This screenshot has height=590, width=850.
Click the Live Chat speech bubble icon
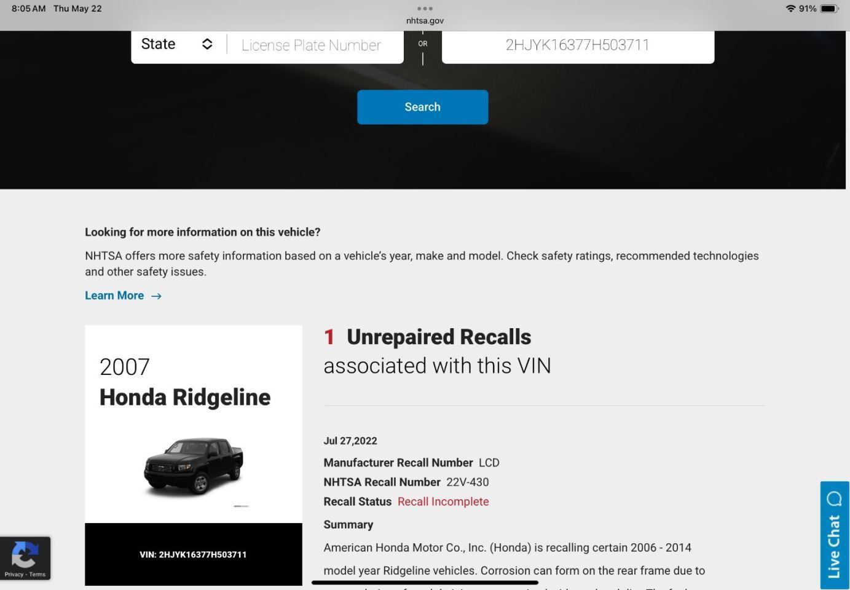click(x=834, y=498)
